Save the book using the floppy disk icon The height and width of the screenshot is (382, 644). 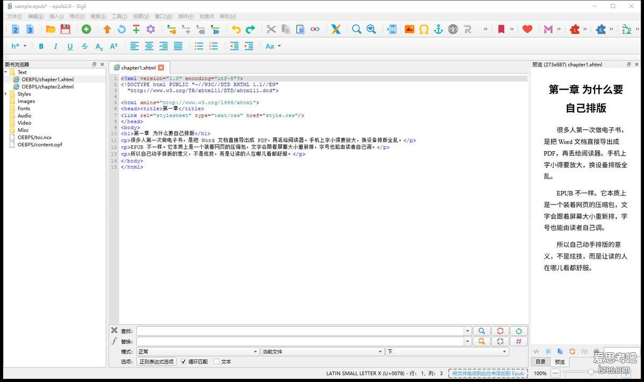(x=65, y=30)
